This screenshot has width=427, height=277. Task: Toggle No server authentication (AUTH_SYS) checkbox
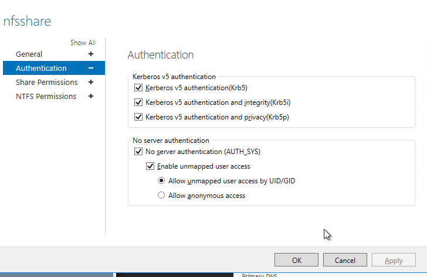click(x=138, y=151)
